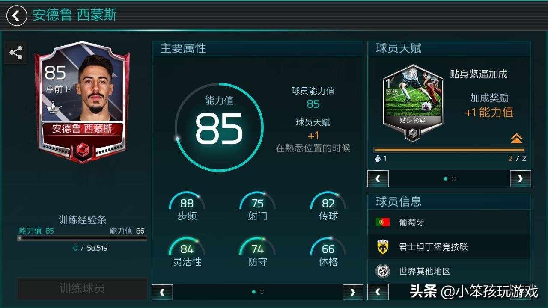Tap the crown icon under 中前卫

pos(54,107)
